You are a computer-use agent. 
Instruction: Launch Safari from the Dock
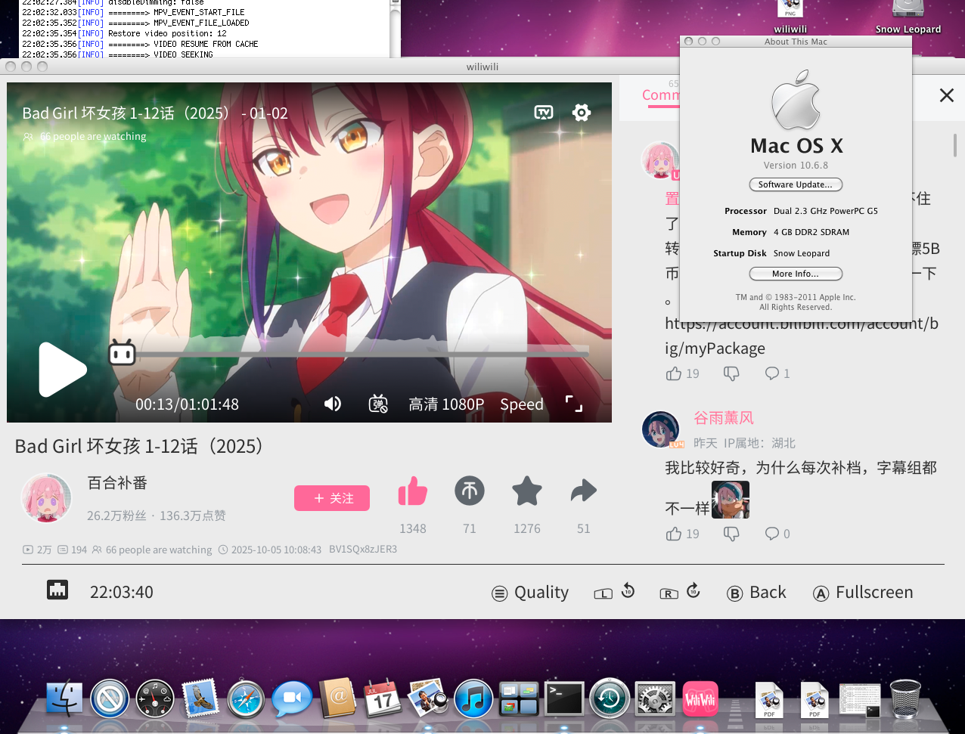(246, 698)
